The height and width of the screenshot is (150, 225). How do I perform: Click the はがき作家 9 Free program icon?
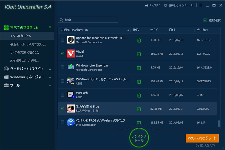(x=70, y=108)
